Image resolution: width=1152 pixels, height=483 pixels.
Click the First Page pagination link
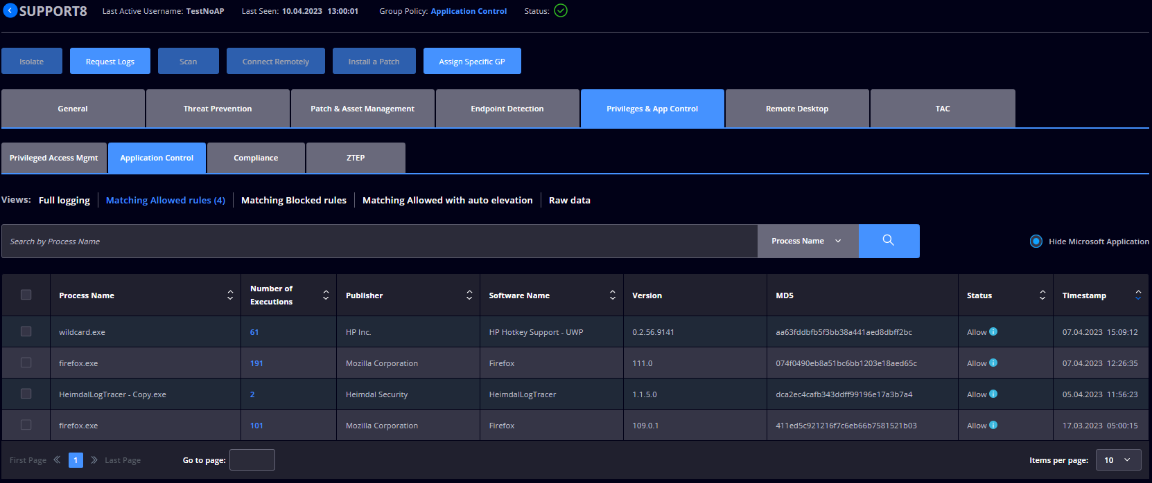pyautogui.click(x=28, y=460)
